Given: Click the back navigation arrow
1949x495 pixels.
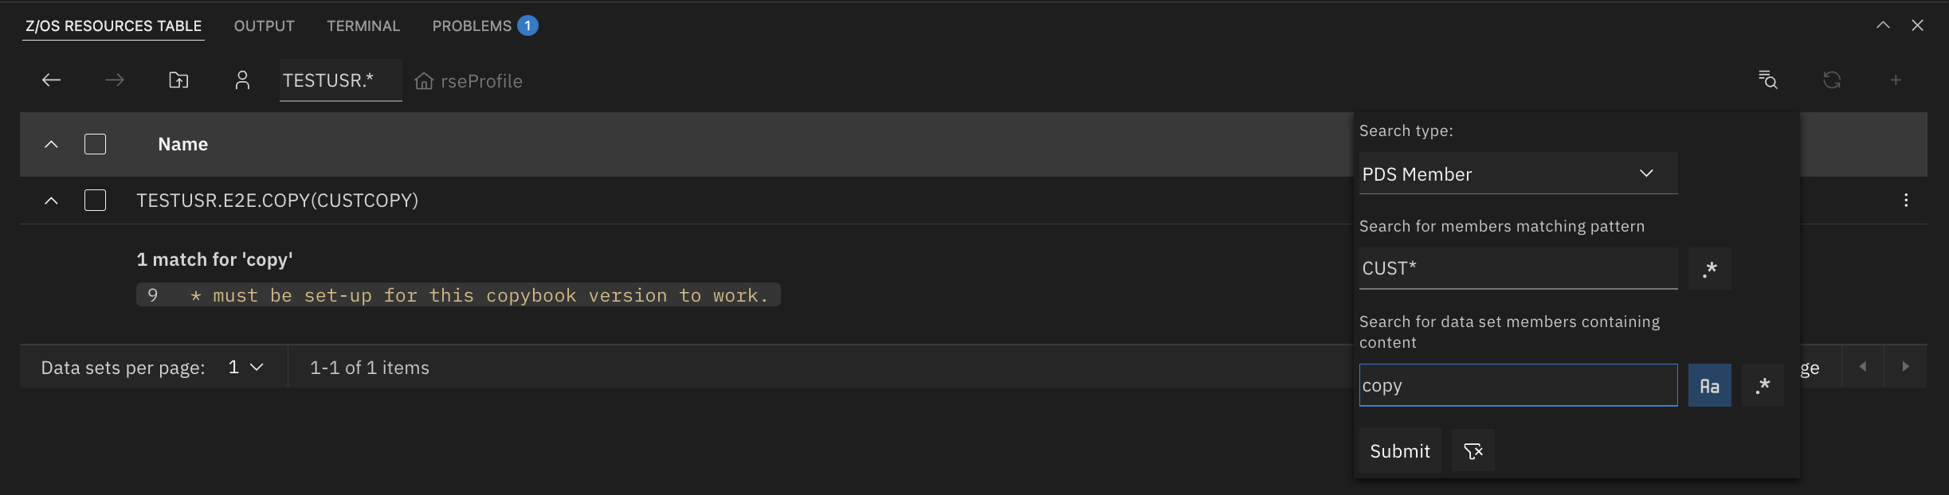Looking at the screenshot, I should pos(52,80).
